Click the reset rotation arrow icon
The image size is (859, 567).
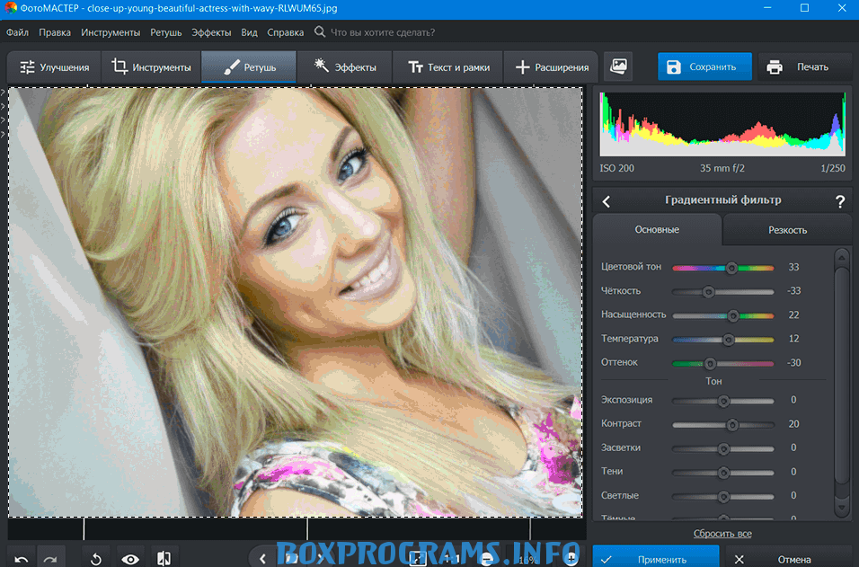coord(96,559)
